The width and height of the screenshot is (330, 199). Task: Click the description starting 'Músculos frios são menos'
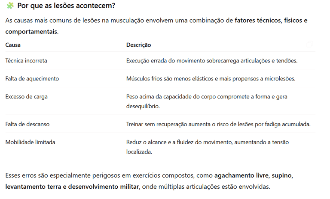[211, 79]
